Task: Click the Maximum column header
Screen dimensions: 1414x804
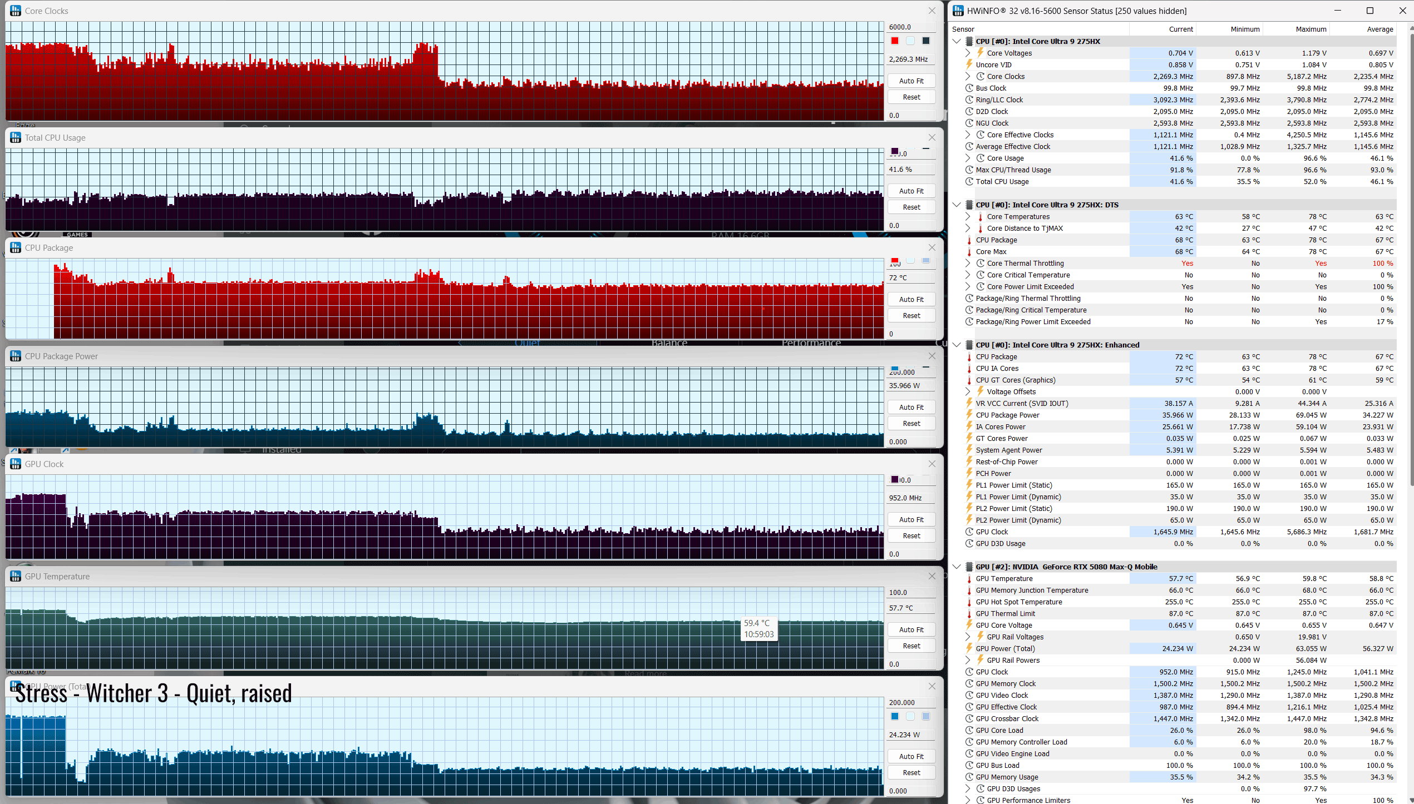Action: pyautogui.click(x=1311, y=29)
